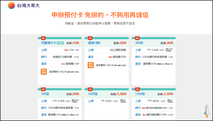Click the 售價$500 price
The image size is (213, 121).
73,94
